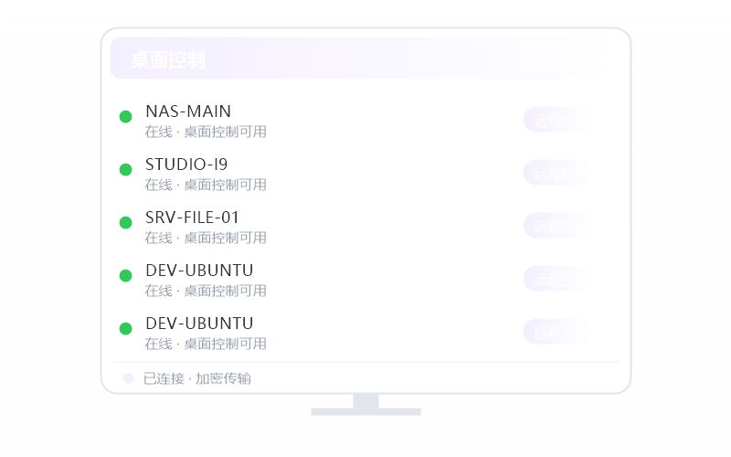Click the green online dot beside NAS-MAIN
Image resolution: width=731 pixels, height=457 pixels.
125,117
